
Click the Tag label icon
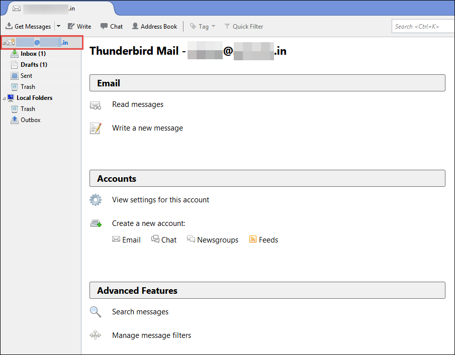193,27
